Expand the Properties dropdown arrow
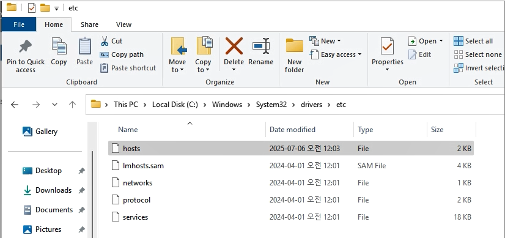This screenshot has height=238, width=505. (388, 70)
